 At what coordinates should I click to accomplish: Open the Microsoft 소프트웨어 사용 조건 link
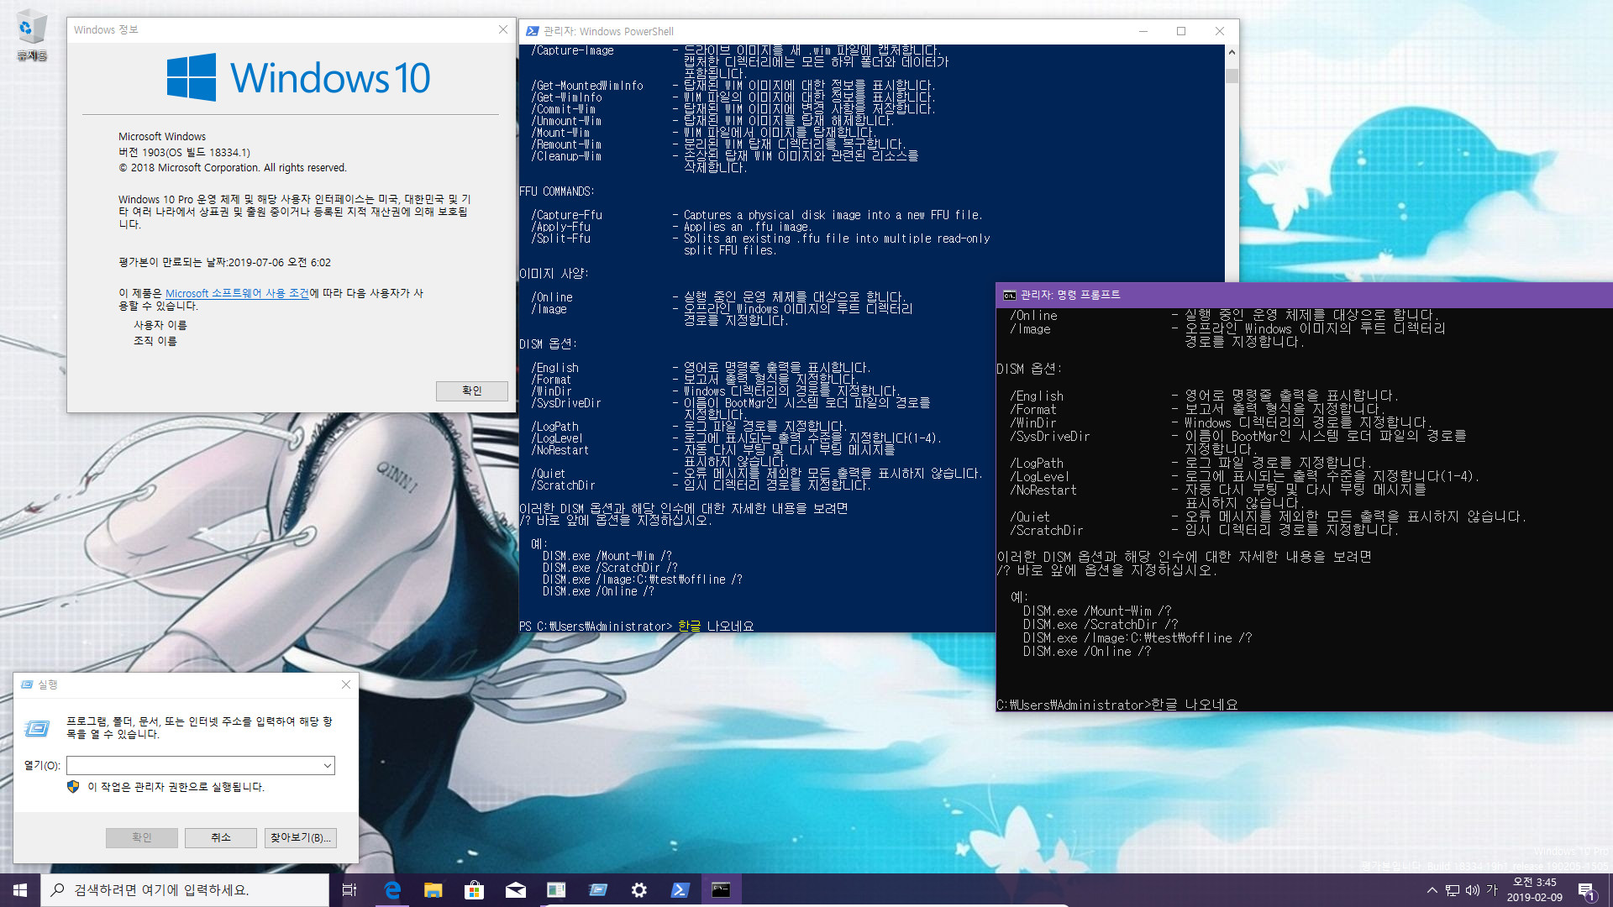pyautogui.click(x=237, y=293)
